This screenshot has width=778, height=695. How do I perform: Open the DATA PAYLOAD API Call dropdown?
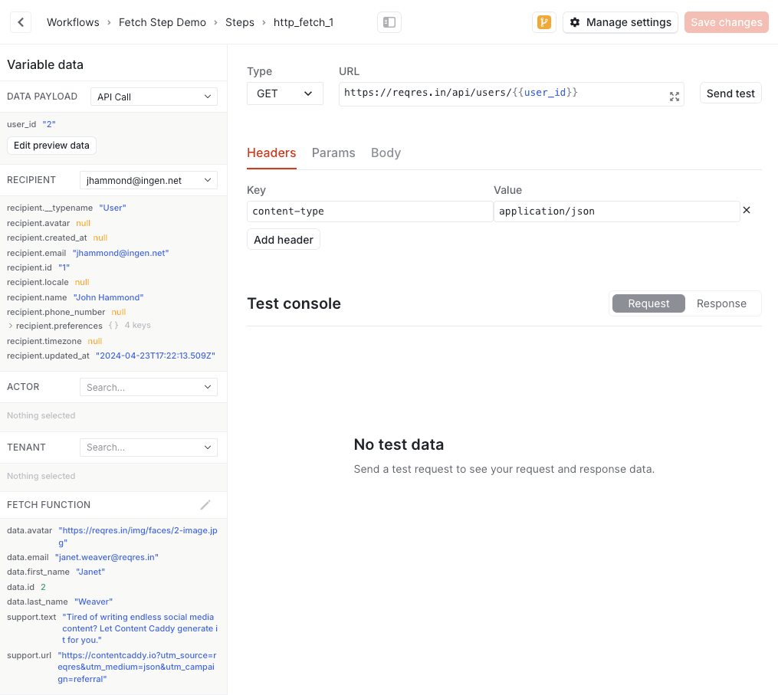click(153, 96)
